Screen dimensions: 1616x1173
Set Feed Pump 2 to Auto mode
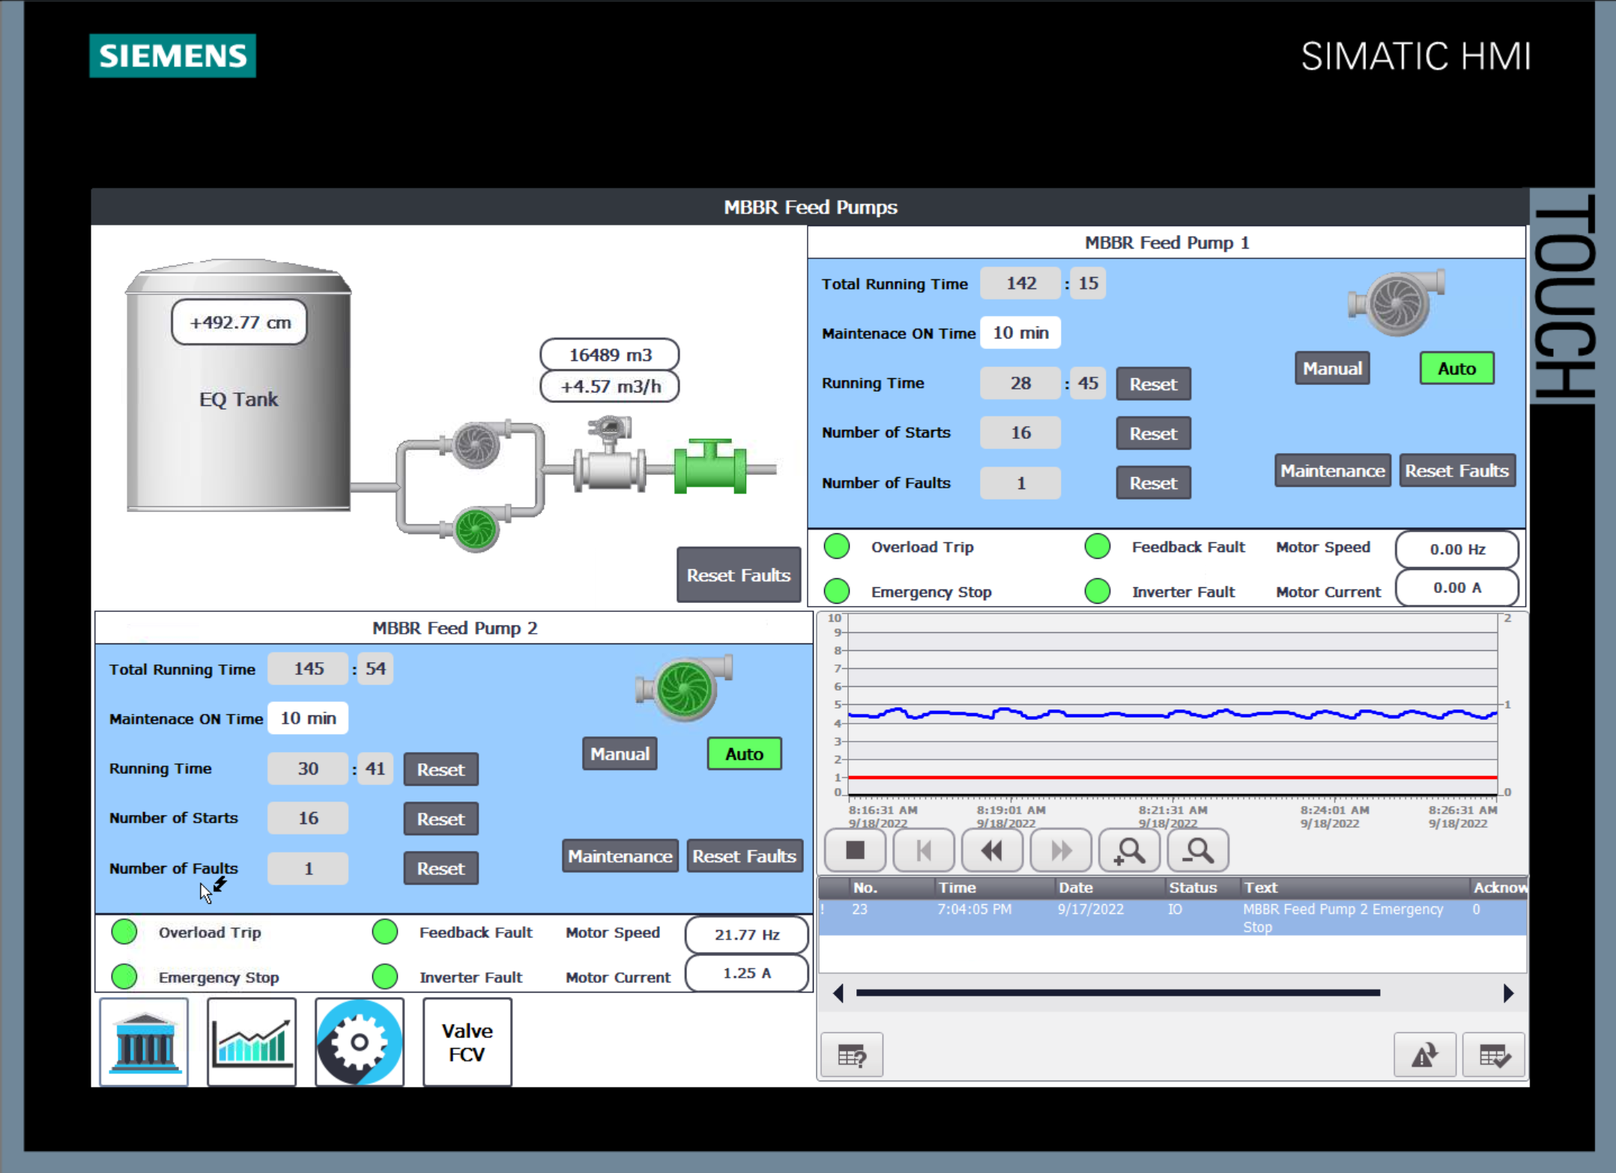click(744, 754)
